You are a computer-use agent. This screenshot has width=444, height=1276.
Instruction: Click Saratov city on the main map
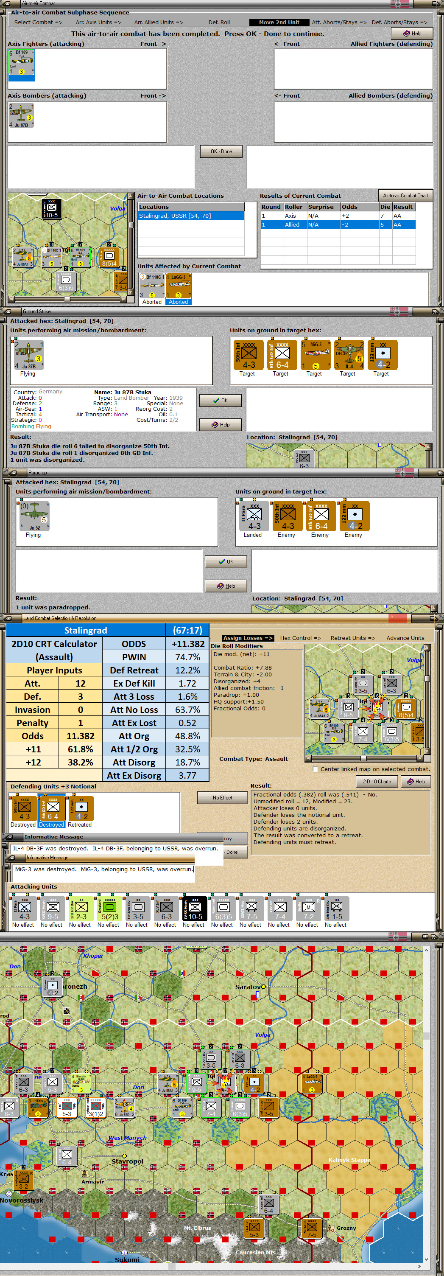(x=263, y=987)
